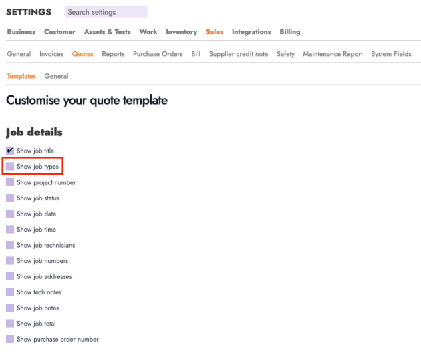Go to the Inventory tab

point(181,32)
